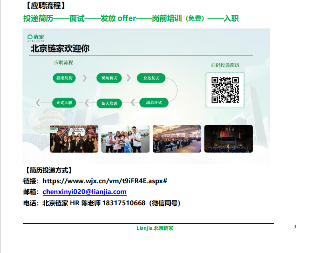
Task: Click the 新人培训 green step pill
Action: coord(109,103)
